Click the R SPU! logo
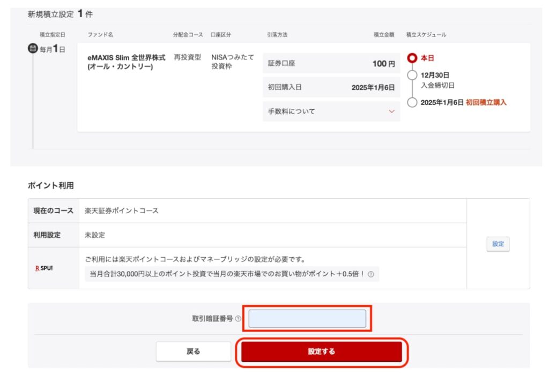This screenshot has height=383, width=549. click(x=44, y=268)
